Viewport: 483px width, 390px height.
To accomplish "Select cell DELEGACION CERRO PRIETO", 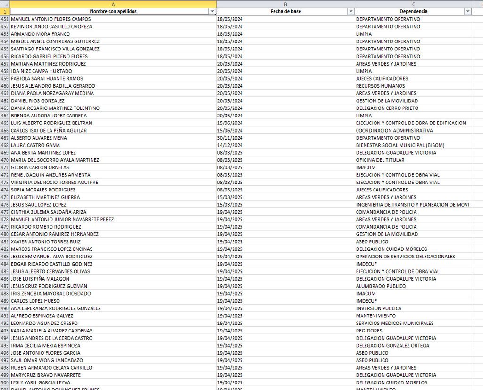I will 413,108.
